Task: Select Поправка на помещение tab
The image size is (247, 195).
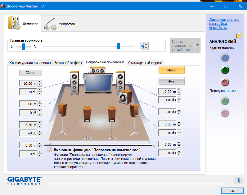Action: point(105,62)
